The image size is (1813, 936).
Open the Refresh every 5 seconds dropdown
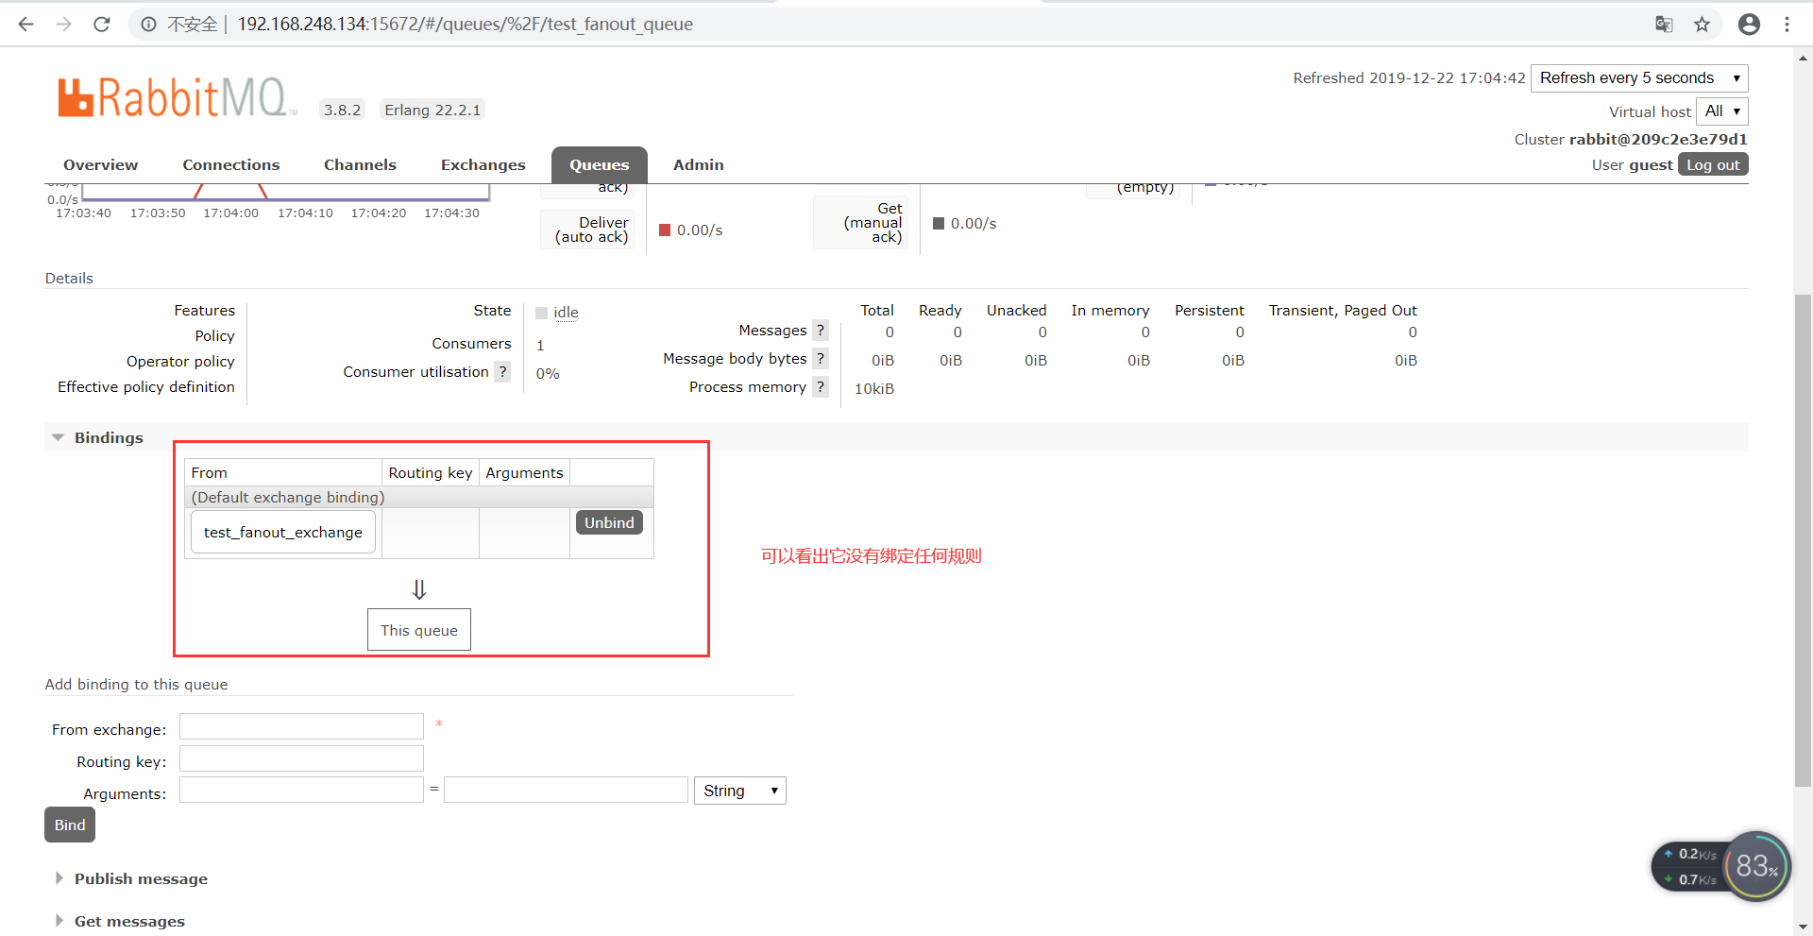pyautogui.click(x=1639, y=77)
